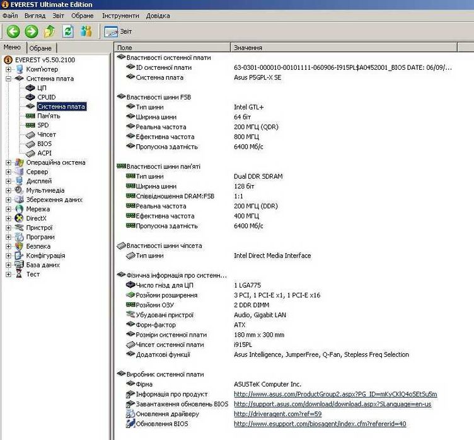Open the Файл menu
Viewport: 474px width, 440px height.
point(10,15)
